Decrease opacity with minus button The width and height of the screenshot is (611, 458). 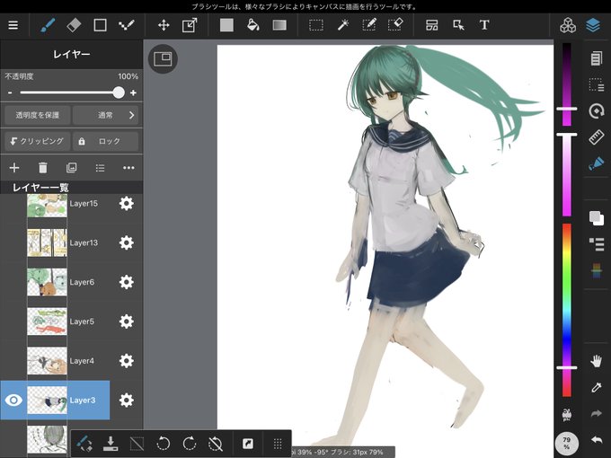pos(10,92)
